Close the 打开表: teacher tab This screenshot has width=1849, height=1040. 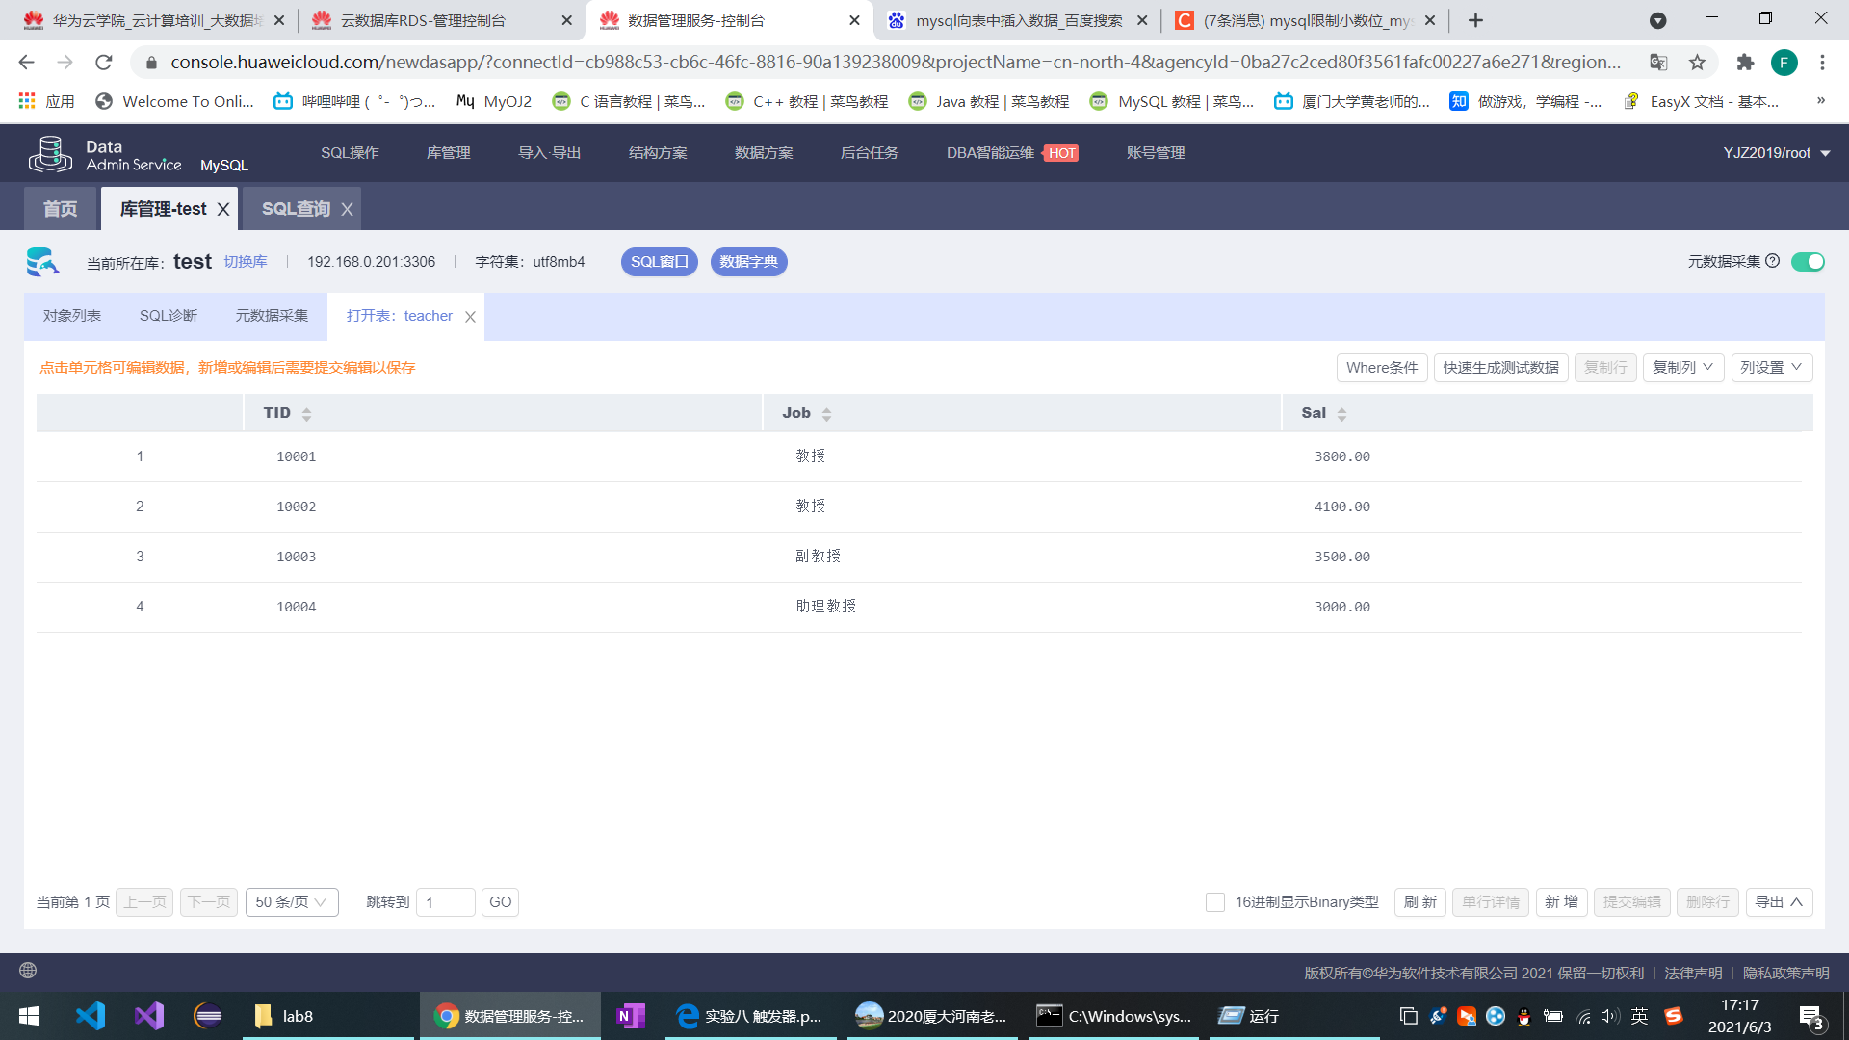470,317
